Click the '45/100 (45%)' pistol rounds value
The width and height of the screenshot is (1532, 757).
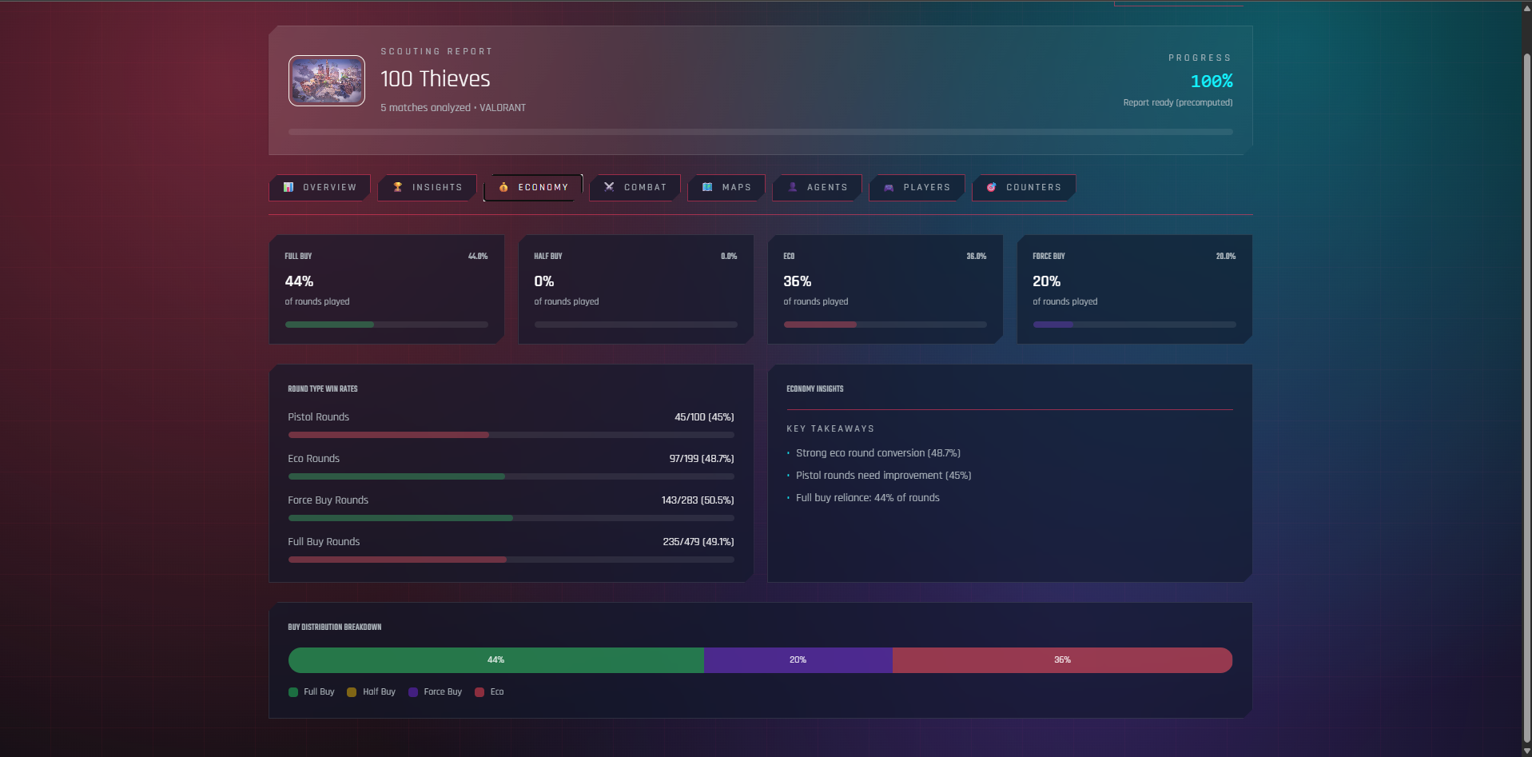click(x=704, y=417)
